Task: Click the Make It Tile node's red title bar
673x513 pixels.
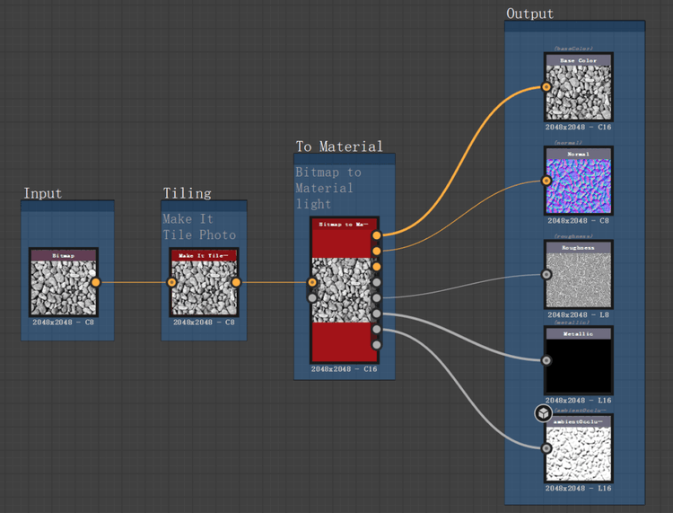Action: (205, 256)
